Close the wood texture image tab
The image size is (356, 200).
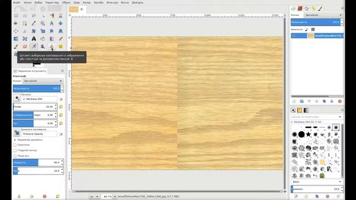click(x=82, y=9)
